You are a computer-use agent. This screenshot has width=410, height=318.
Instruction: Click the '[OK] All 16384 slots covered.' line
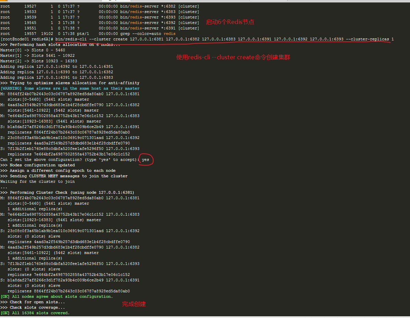point(35,313)
